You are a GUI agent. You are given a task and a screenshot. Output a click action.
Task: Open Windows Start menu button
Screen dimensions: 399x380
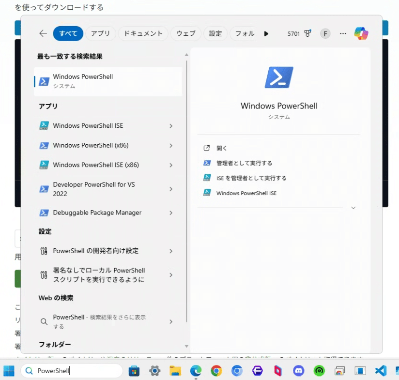pyautogui.click(x=9, y=371)
